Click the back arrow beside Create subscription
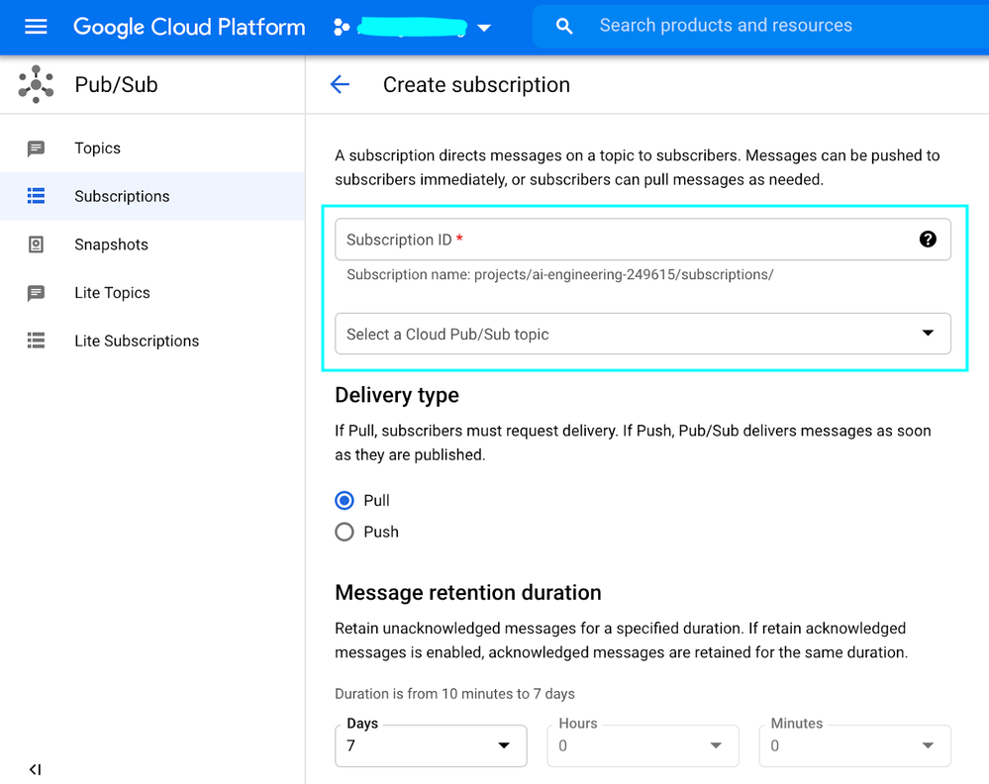This screenshot has width=989, height=784. pyautogui.click(x=340, y=85)
